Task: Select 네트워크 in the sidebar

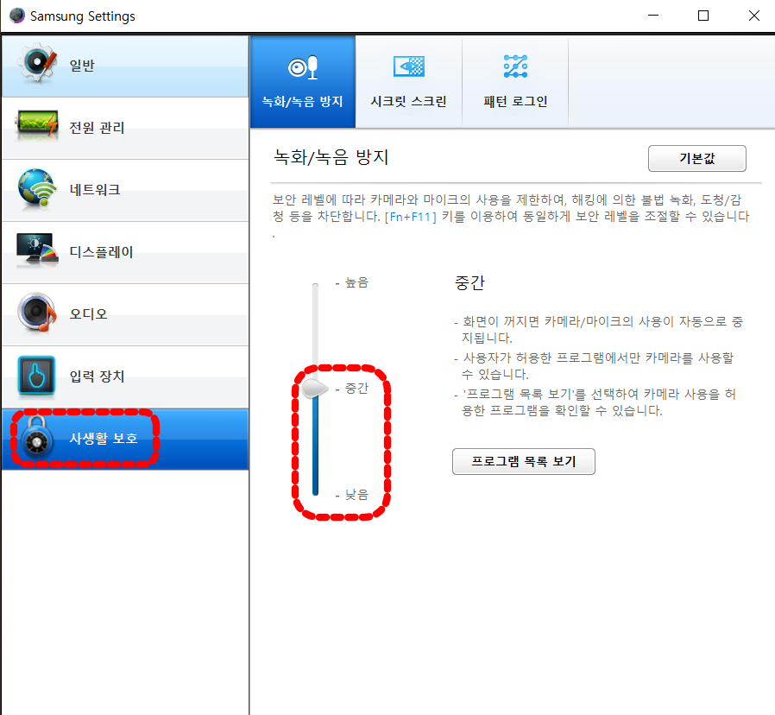Action: click(125, 191)
